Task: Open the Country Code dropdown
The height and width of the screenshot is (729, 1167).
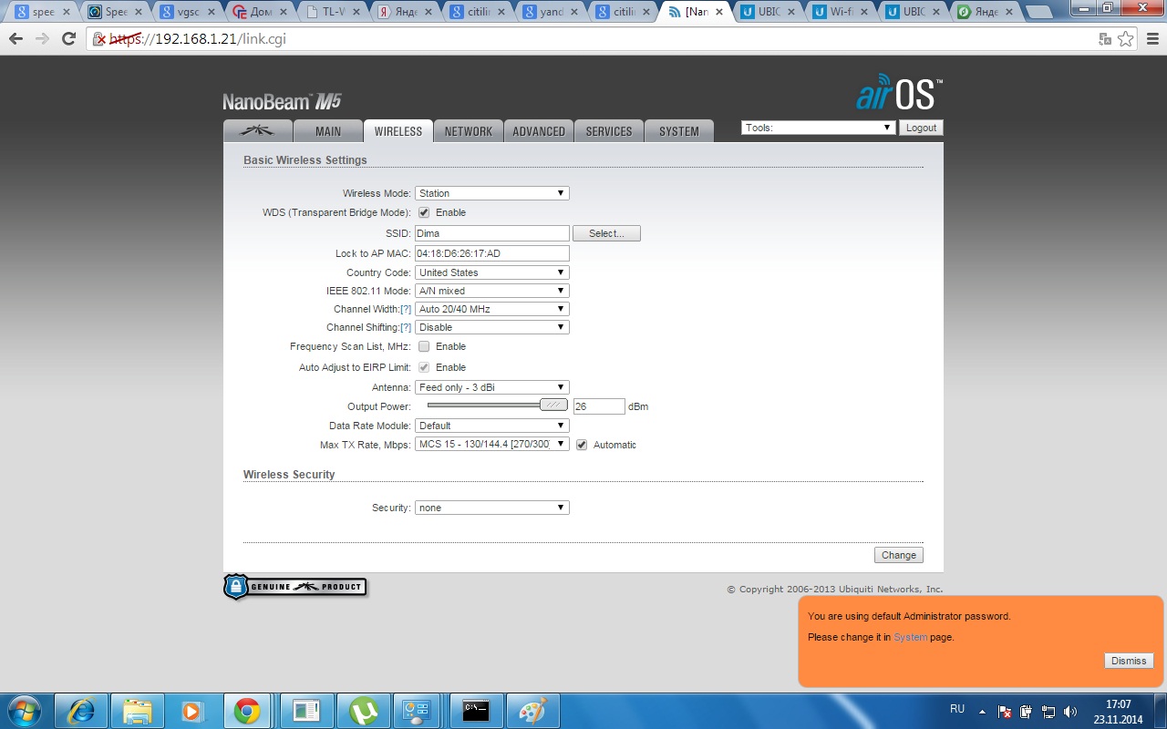Action: tap(491, 272)
